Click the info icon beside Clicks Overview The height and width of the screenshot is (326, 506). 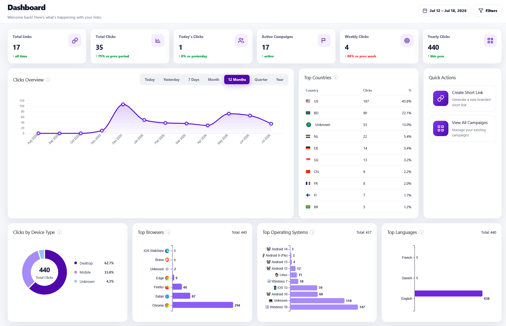pyautogui.click(x=48, y=80)
